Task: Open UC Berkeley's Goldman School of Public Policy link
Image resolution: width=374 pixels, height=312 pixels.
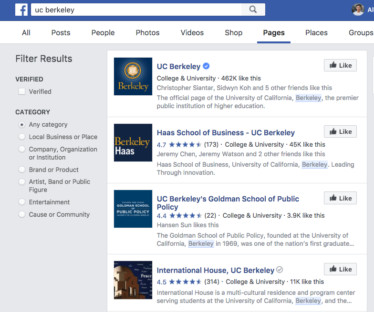Action: pyautogui.click(x=228, y=203)
